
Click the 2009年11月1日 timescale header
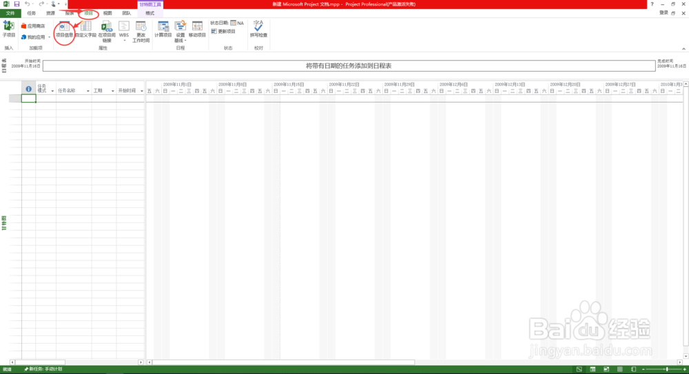click(177, 85)
